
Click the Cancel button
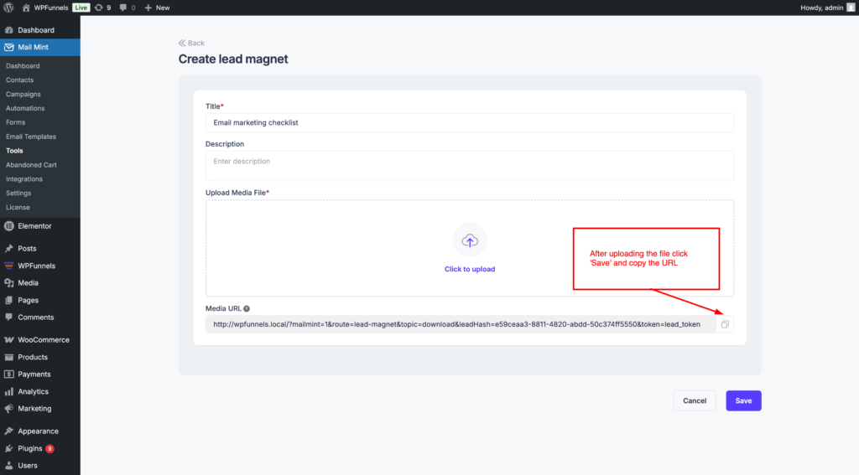pos(694,400)
